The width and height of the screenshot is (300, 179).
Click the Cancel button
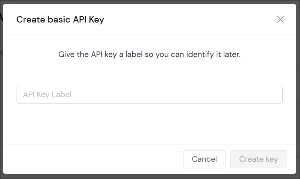[205, 159]
